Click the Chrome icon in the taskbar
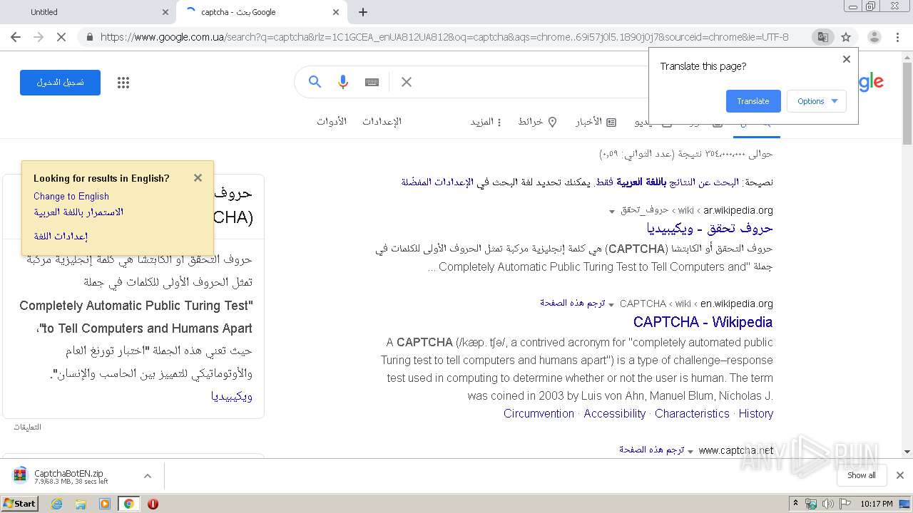The width and height of the screenshot is (913, 513). pos(129,504)
